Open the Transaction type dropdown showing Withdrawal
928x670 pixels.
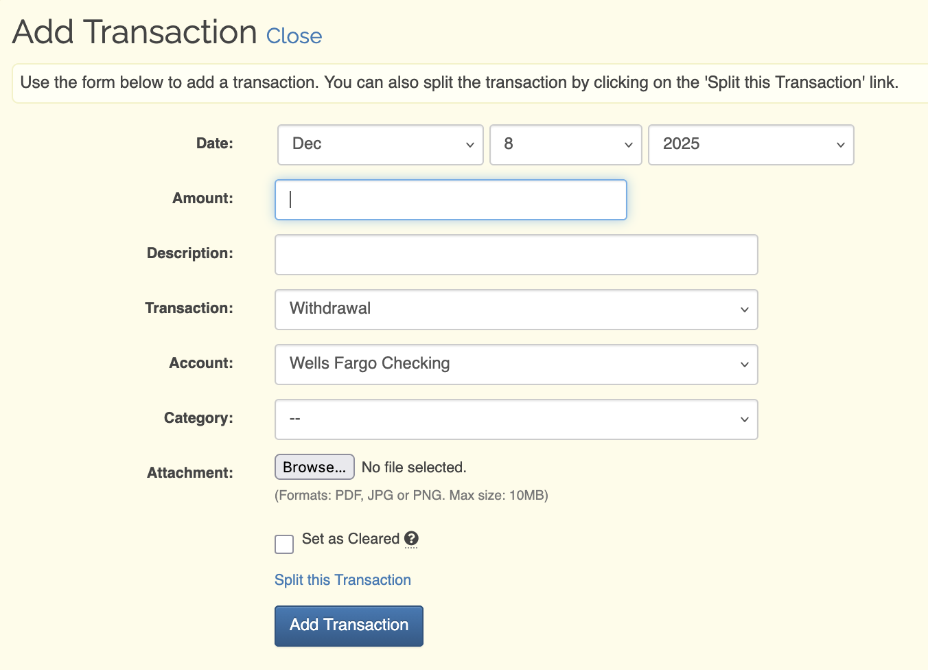(x=516, y=310)
